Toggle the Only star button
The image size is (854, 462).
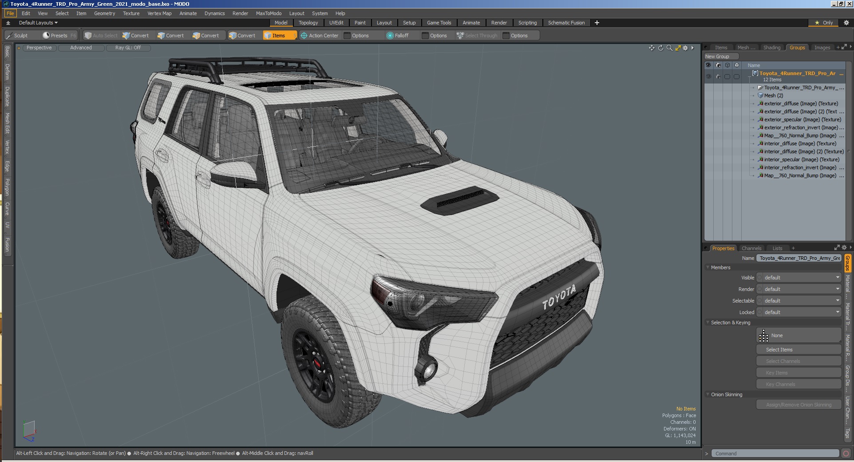click(x=824, y=23)
